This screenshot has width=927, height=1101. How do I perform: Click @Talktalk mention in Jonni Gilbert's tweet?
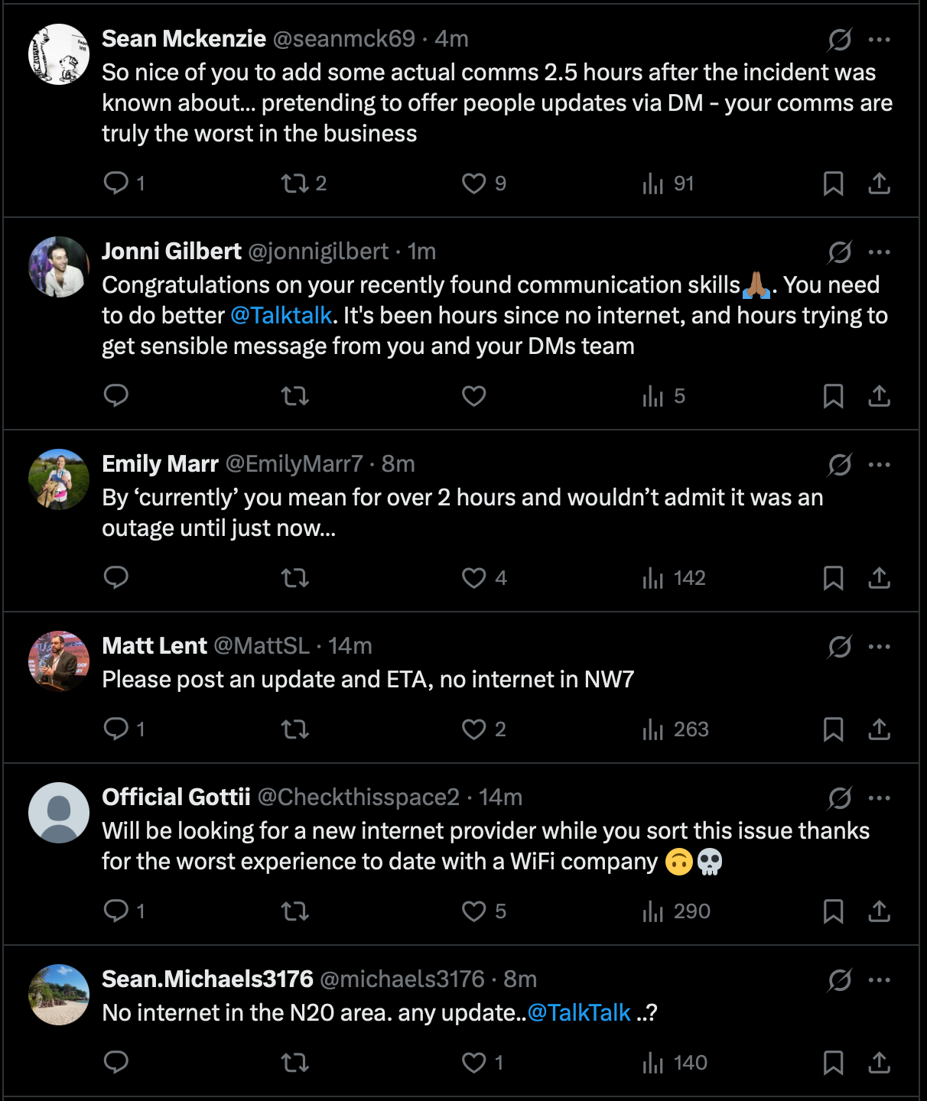(x=281, y=315)
